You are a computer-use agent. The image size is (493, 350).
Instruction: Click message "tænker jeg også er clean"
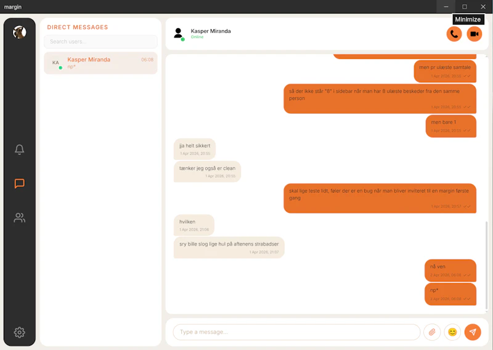207,172
